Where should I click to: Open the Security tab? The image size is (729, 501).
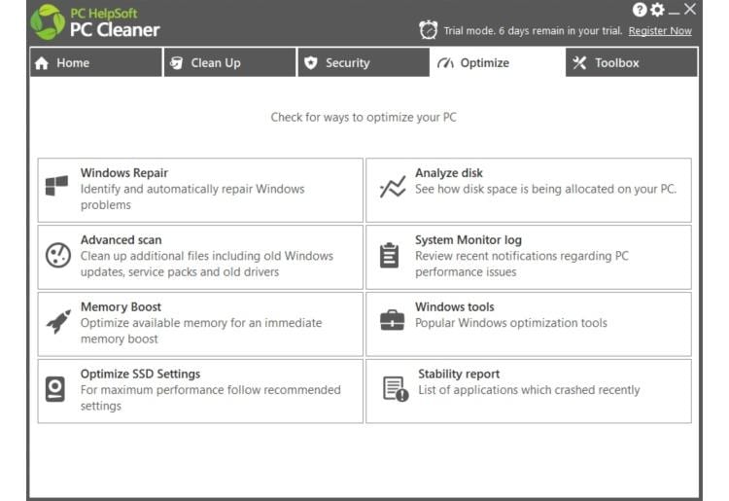pyautogui.click(x=363, y=63)
